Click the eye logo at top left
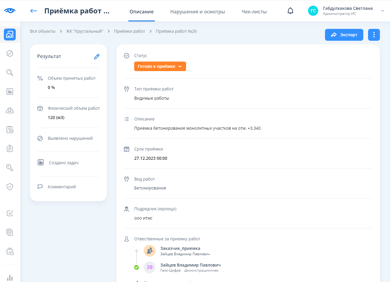 tap(10, 11)
